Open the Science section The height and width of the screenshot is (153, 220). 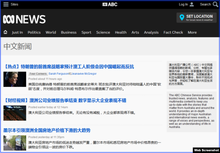(x=103, y=32)
